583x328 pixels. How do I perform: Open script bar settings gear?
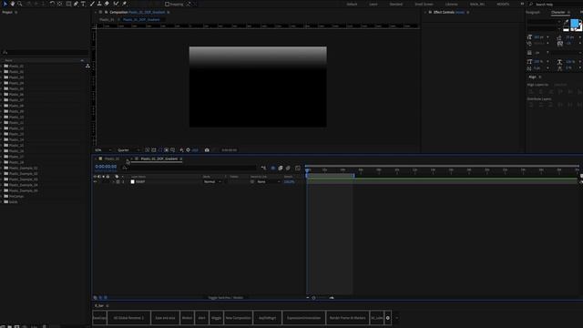pyautogui.click(x=388, y=318)
